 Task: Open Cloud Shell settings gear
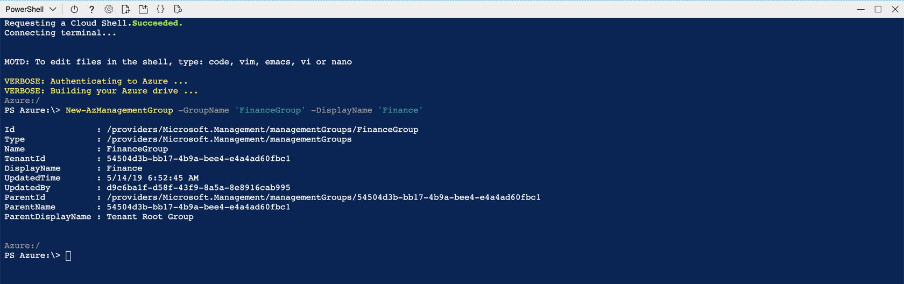[109, 9]
